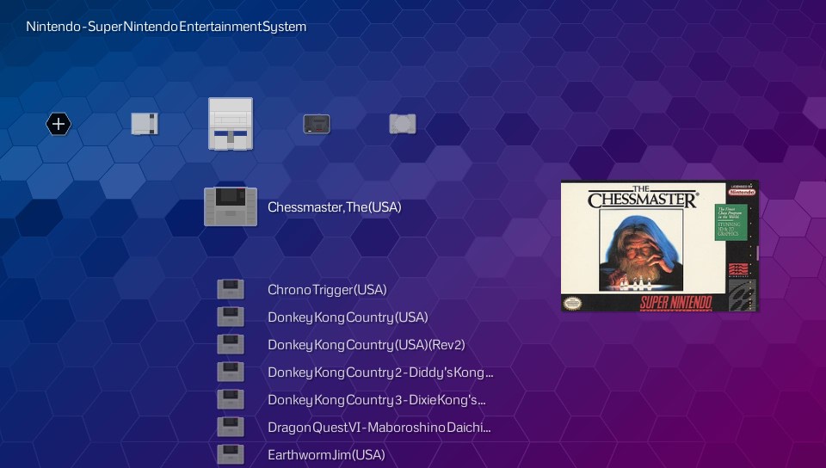Select the rightmost gray console icon
This screenshot has width=826, height=468.
pyautogui.click(x=403, y=124)
